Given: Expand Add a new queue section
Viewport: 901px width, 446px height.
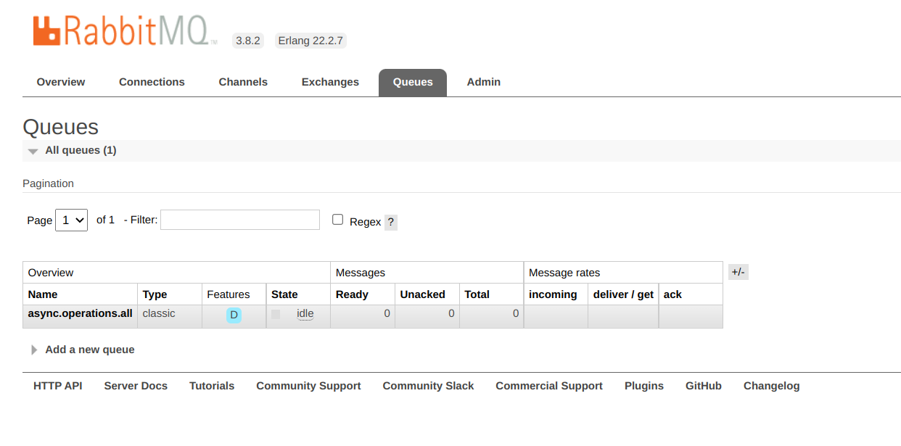Looking at the screenshot, I should [x=89, y=350].
